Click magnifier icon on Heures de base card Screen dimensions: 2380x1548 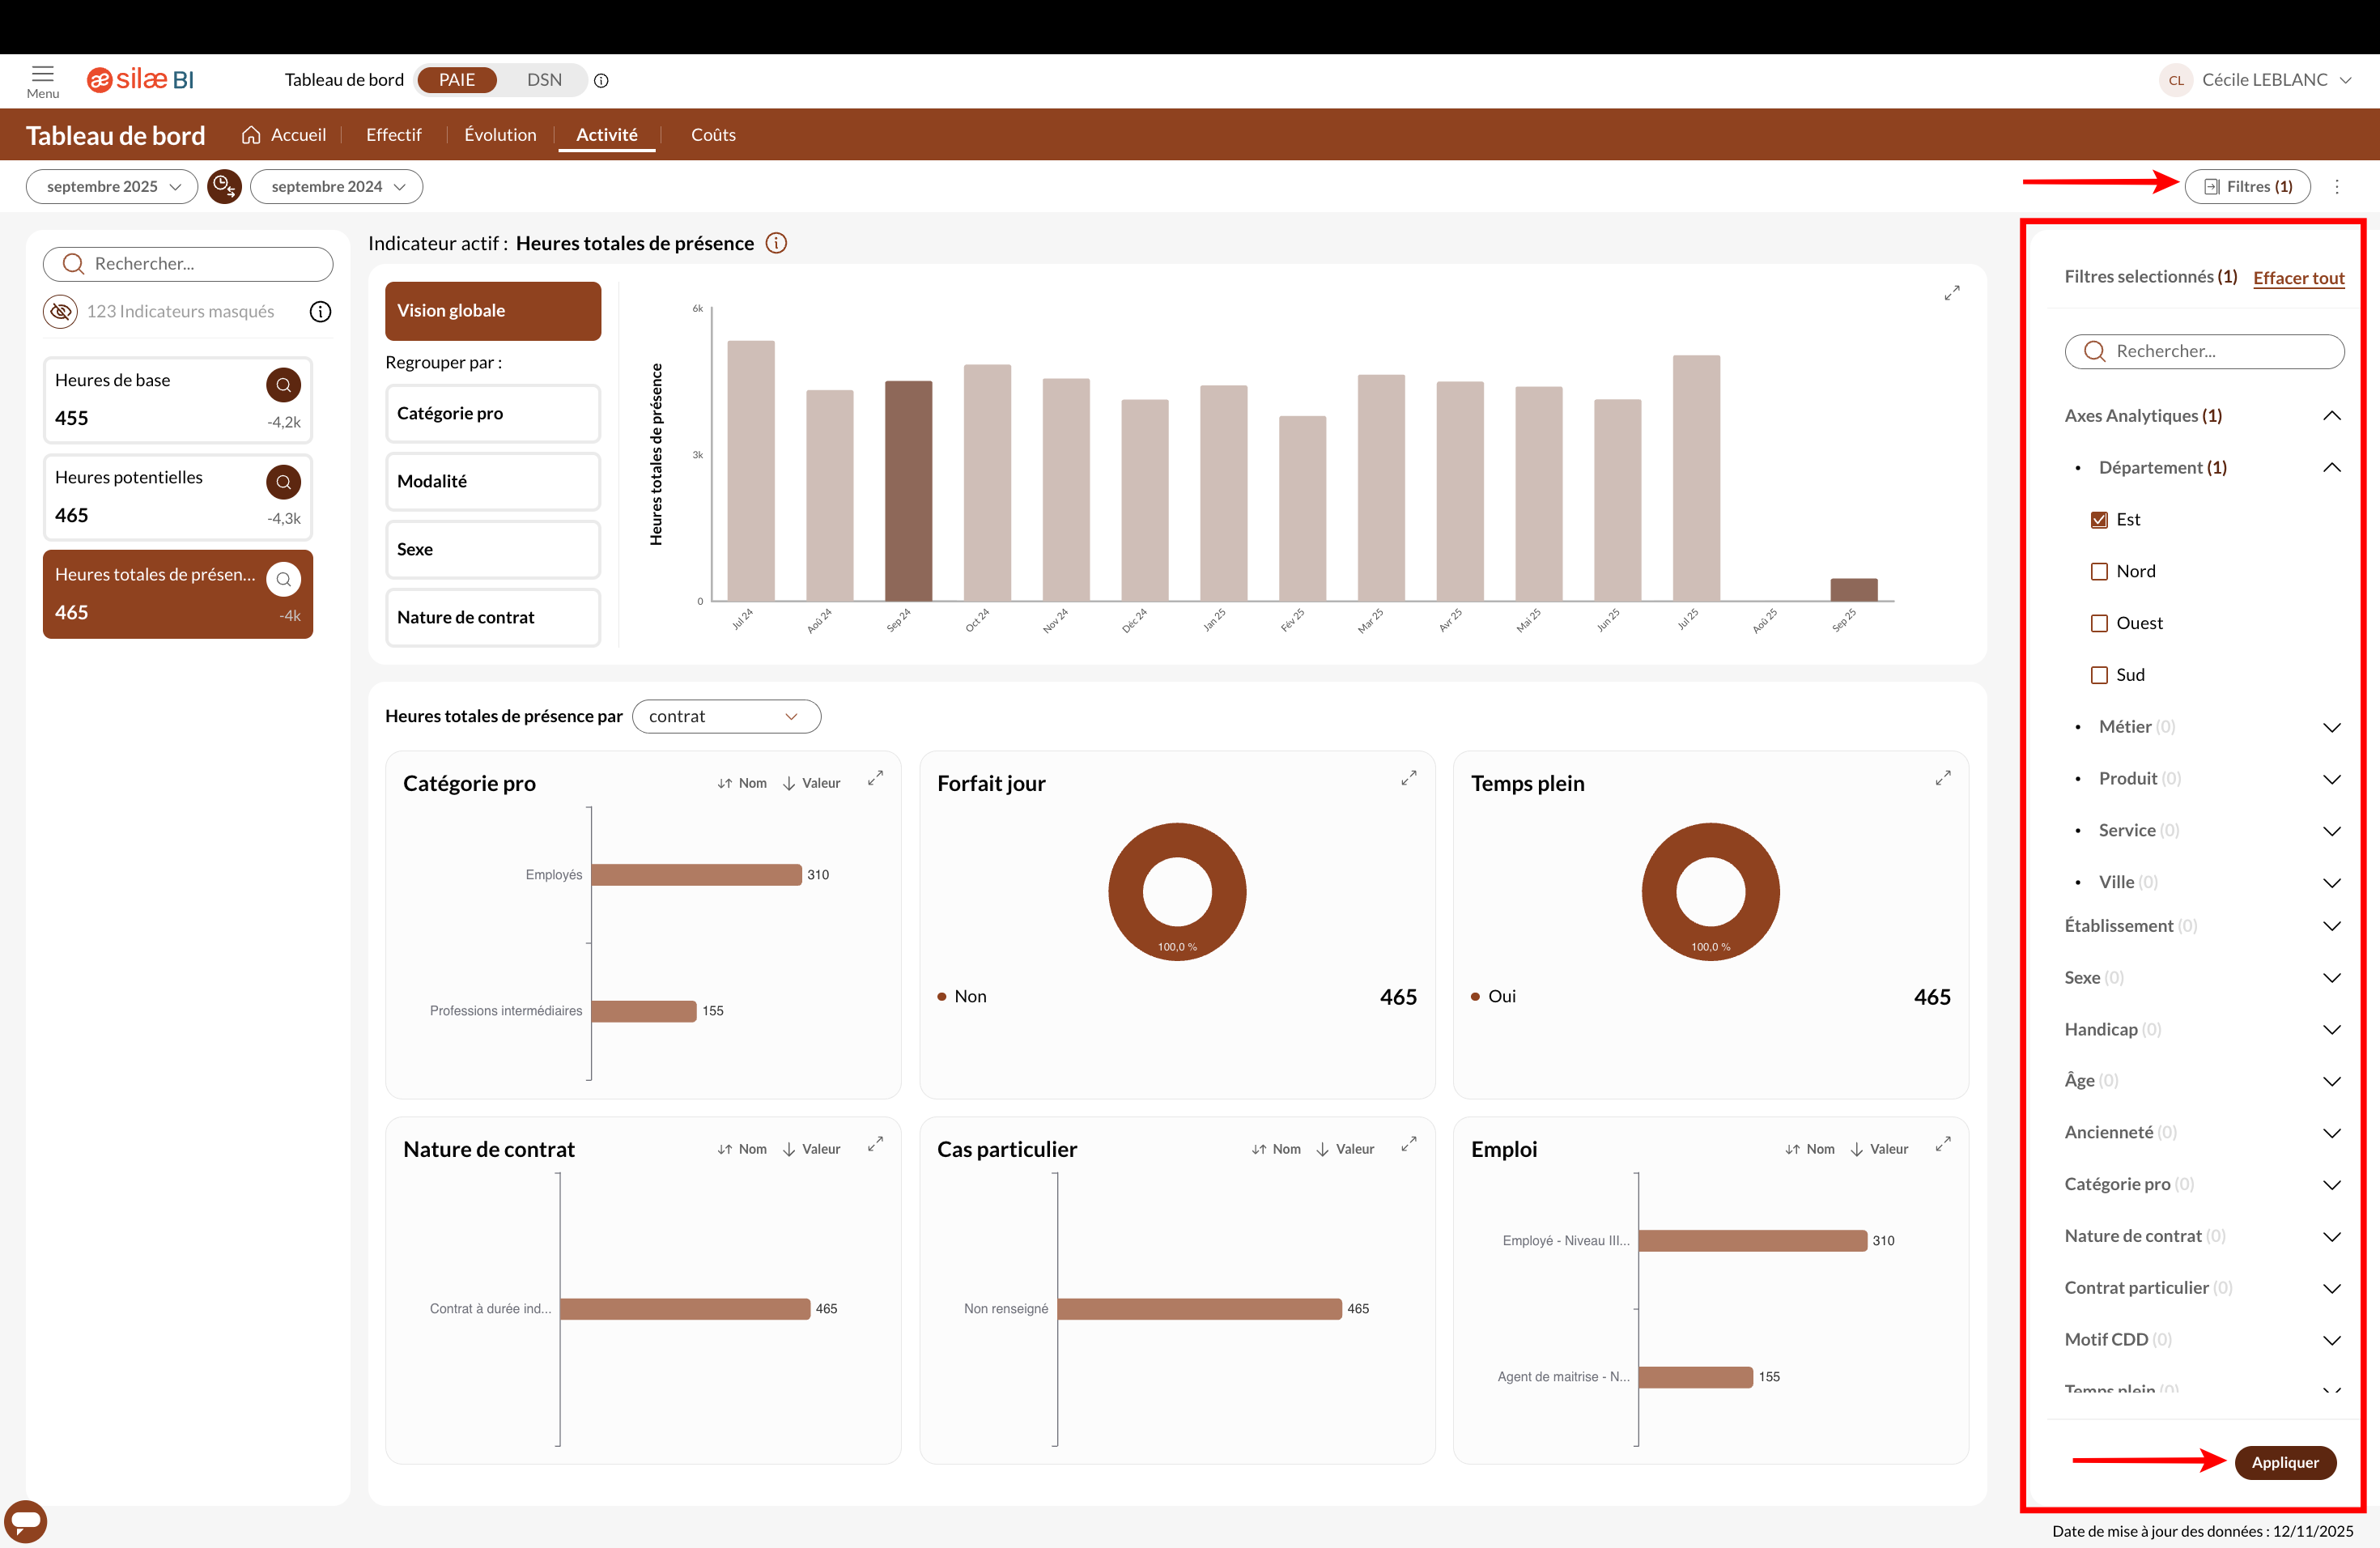tap(283, 385)
